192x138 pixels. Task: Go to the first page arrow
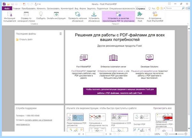pyautogui.click(x=79, y=134)
